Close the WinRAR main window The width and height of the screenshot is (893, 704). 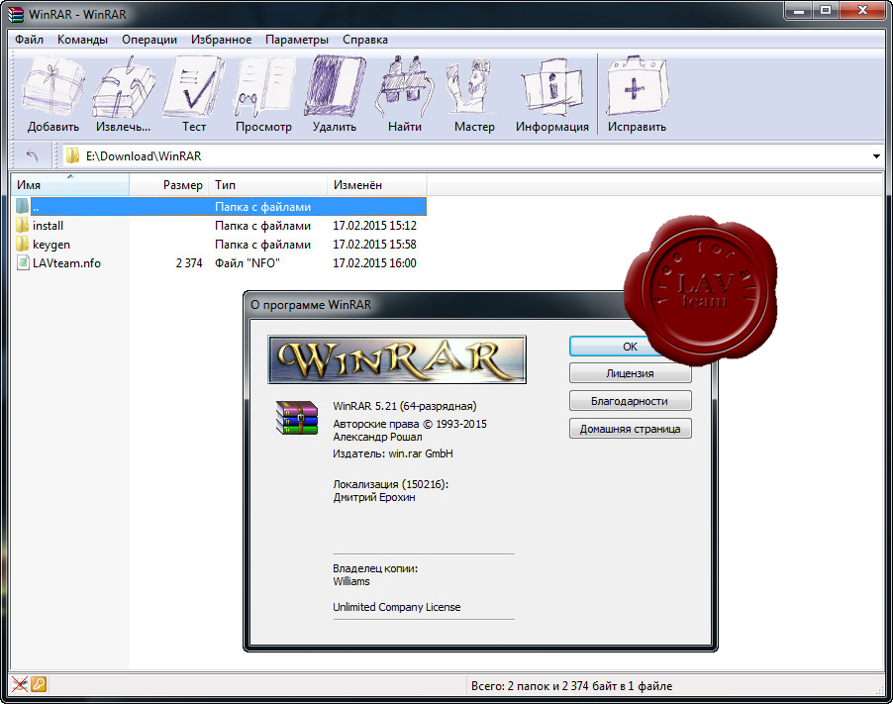(x=862, y=10)
